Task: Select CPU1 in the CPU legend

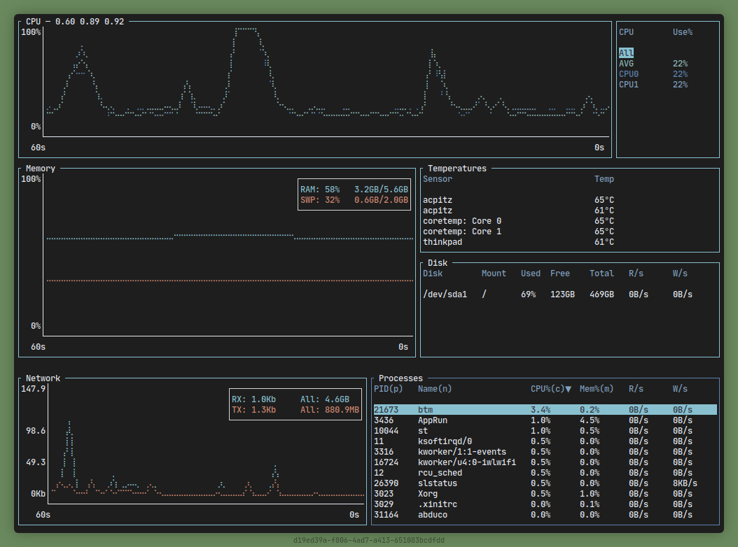Action: pyautogui.click(x=628, y=85)
